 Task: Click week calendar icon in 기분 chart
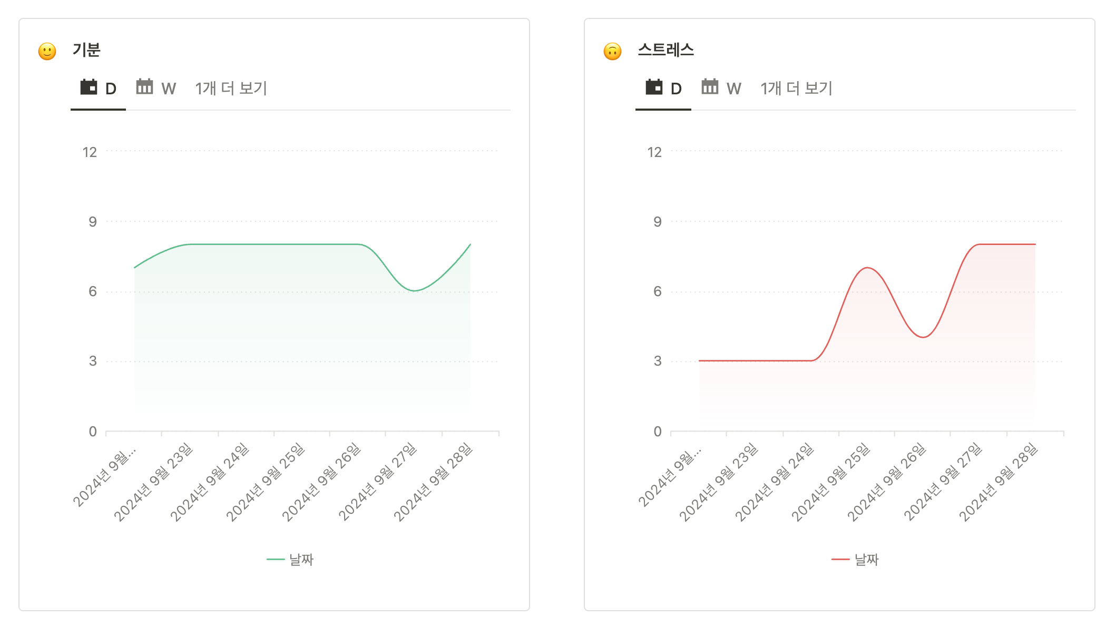point(144,86)
